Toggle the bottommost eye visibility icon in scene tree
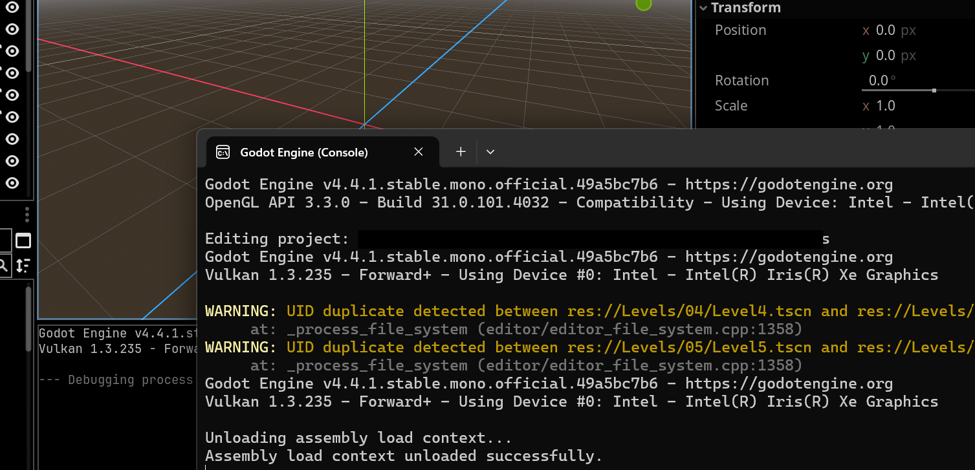The image size is (975, 470). [12, 183]
